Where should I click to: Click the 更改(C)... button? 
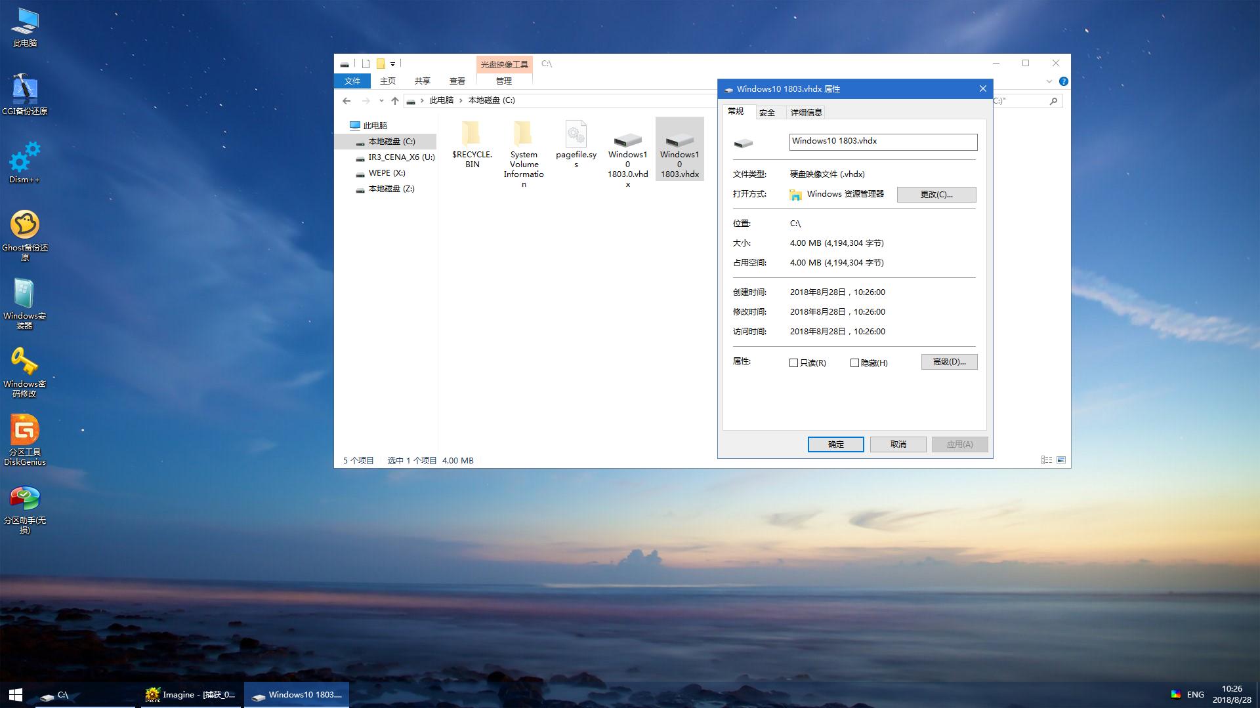(x=936, y=195)
